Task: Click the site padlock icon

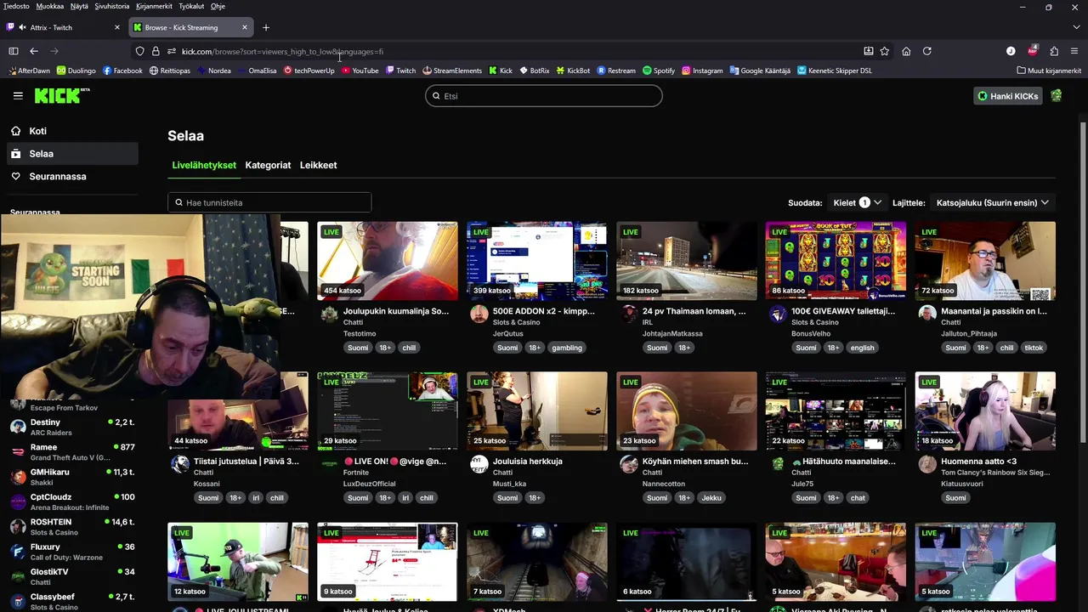Action: tap(156, 51)
